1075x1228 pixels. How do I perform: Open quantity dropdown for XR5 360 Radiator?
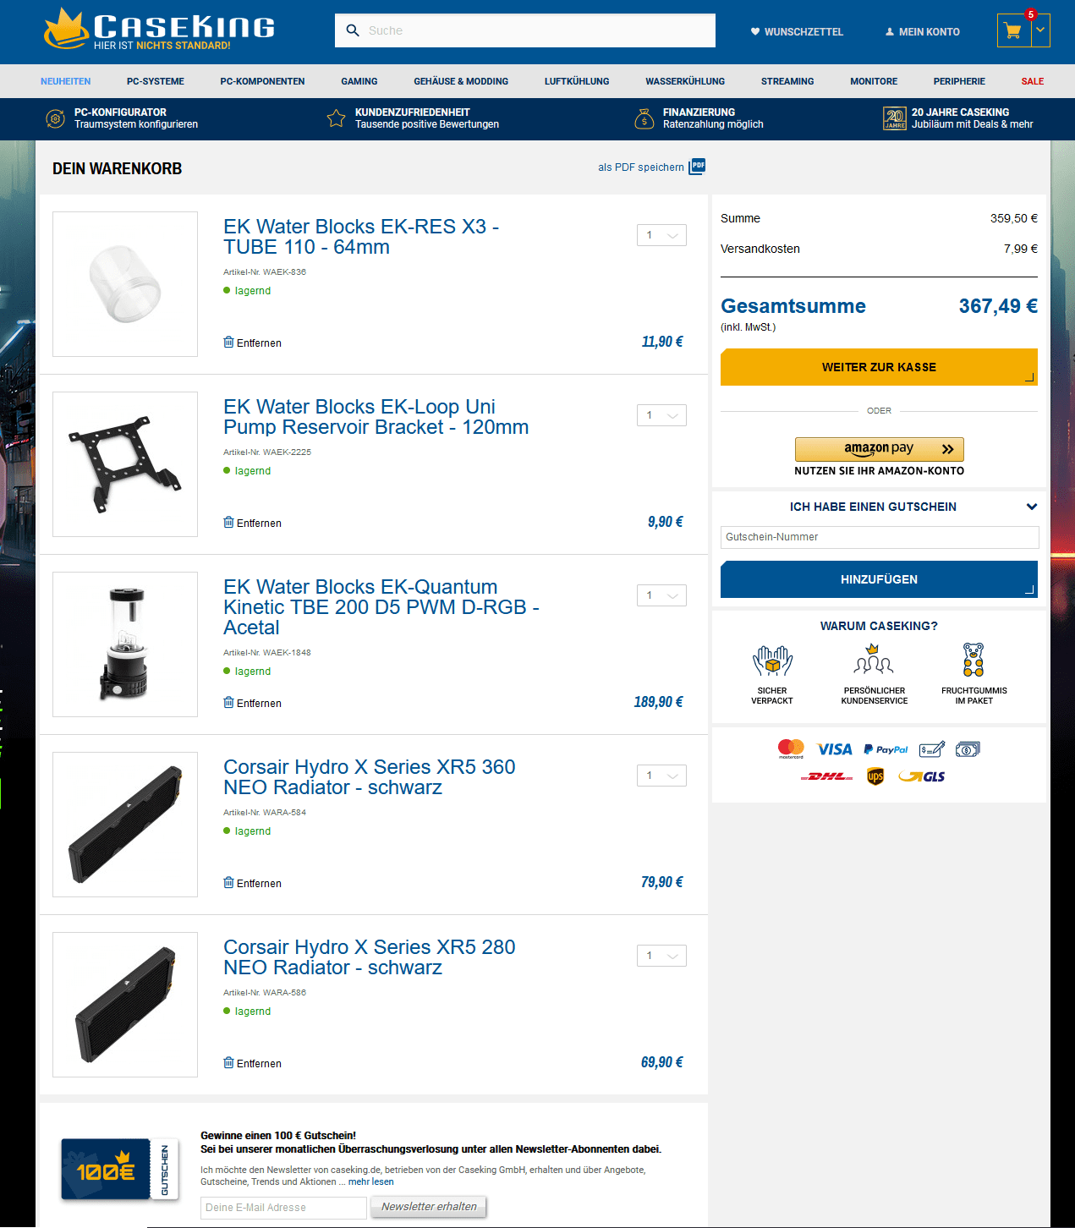pyautogui.click(x=661, y=776)
